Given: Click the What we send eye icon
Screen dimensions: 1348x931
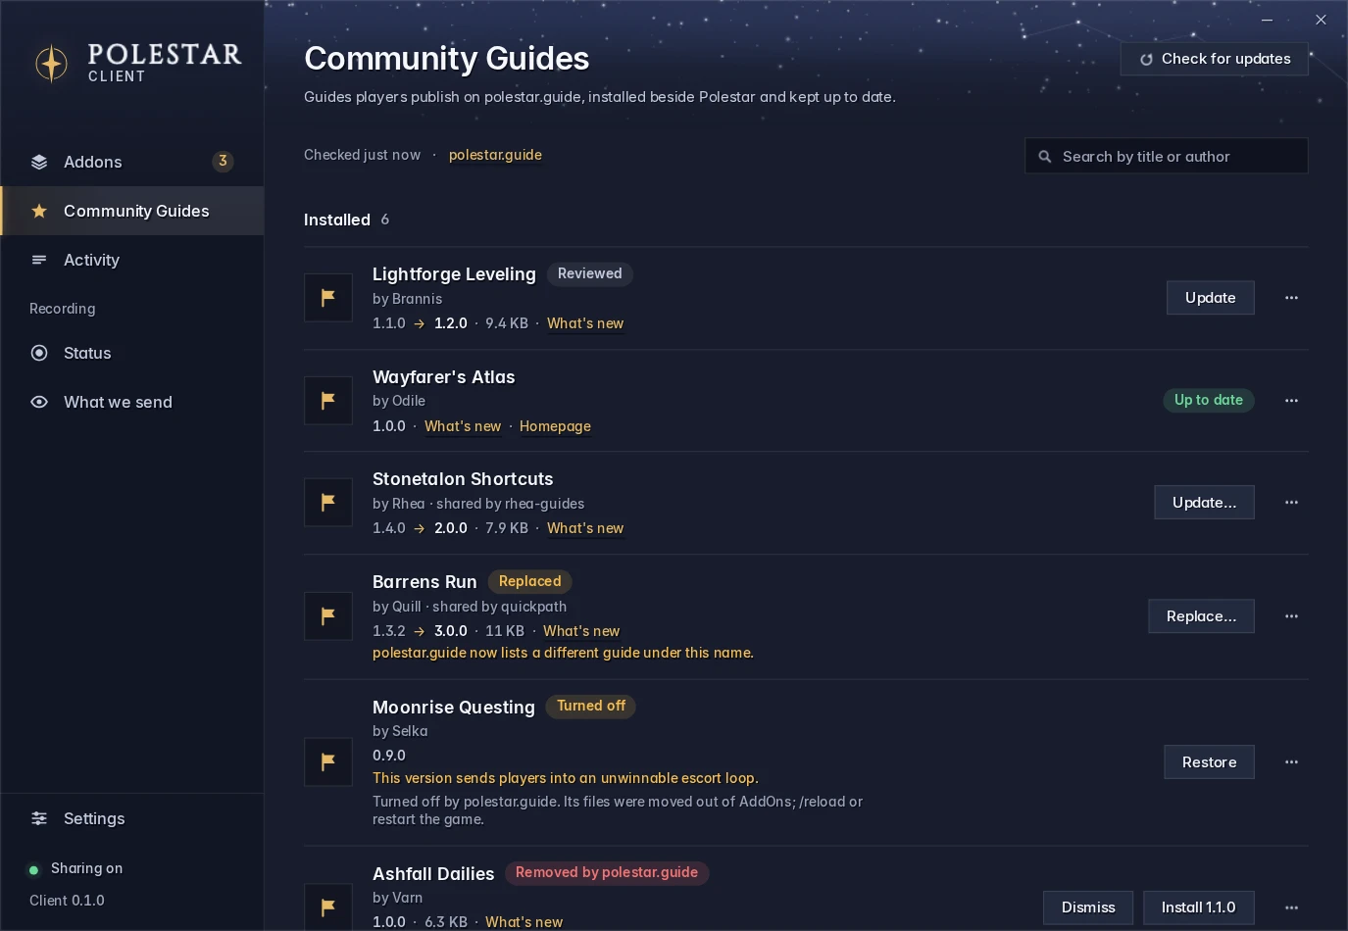Looking at the screenshot, I should (39, 402).
